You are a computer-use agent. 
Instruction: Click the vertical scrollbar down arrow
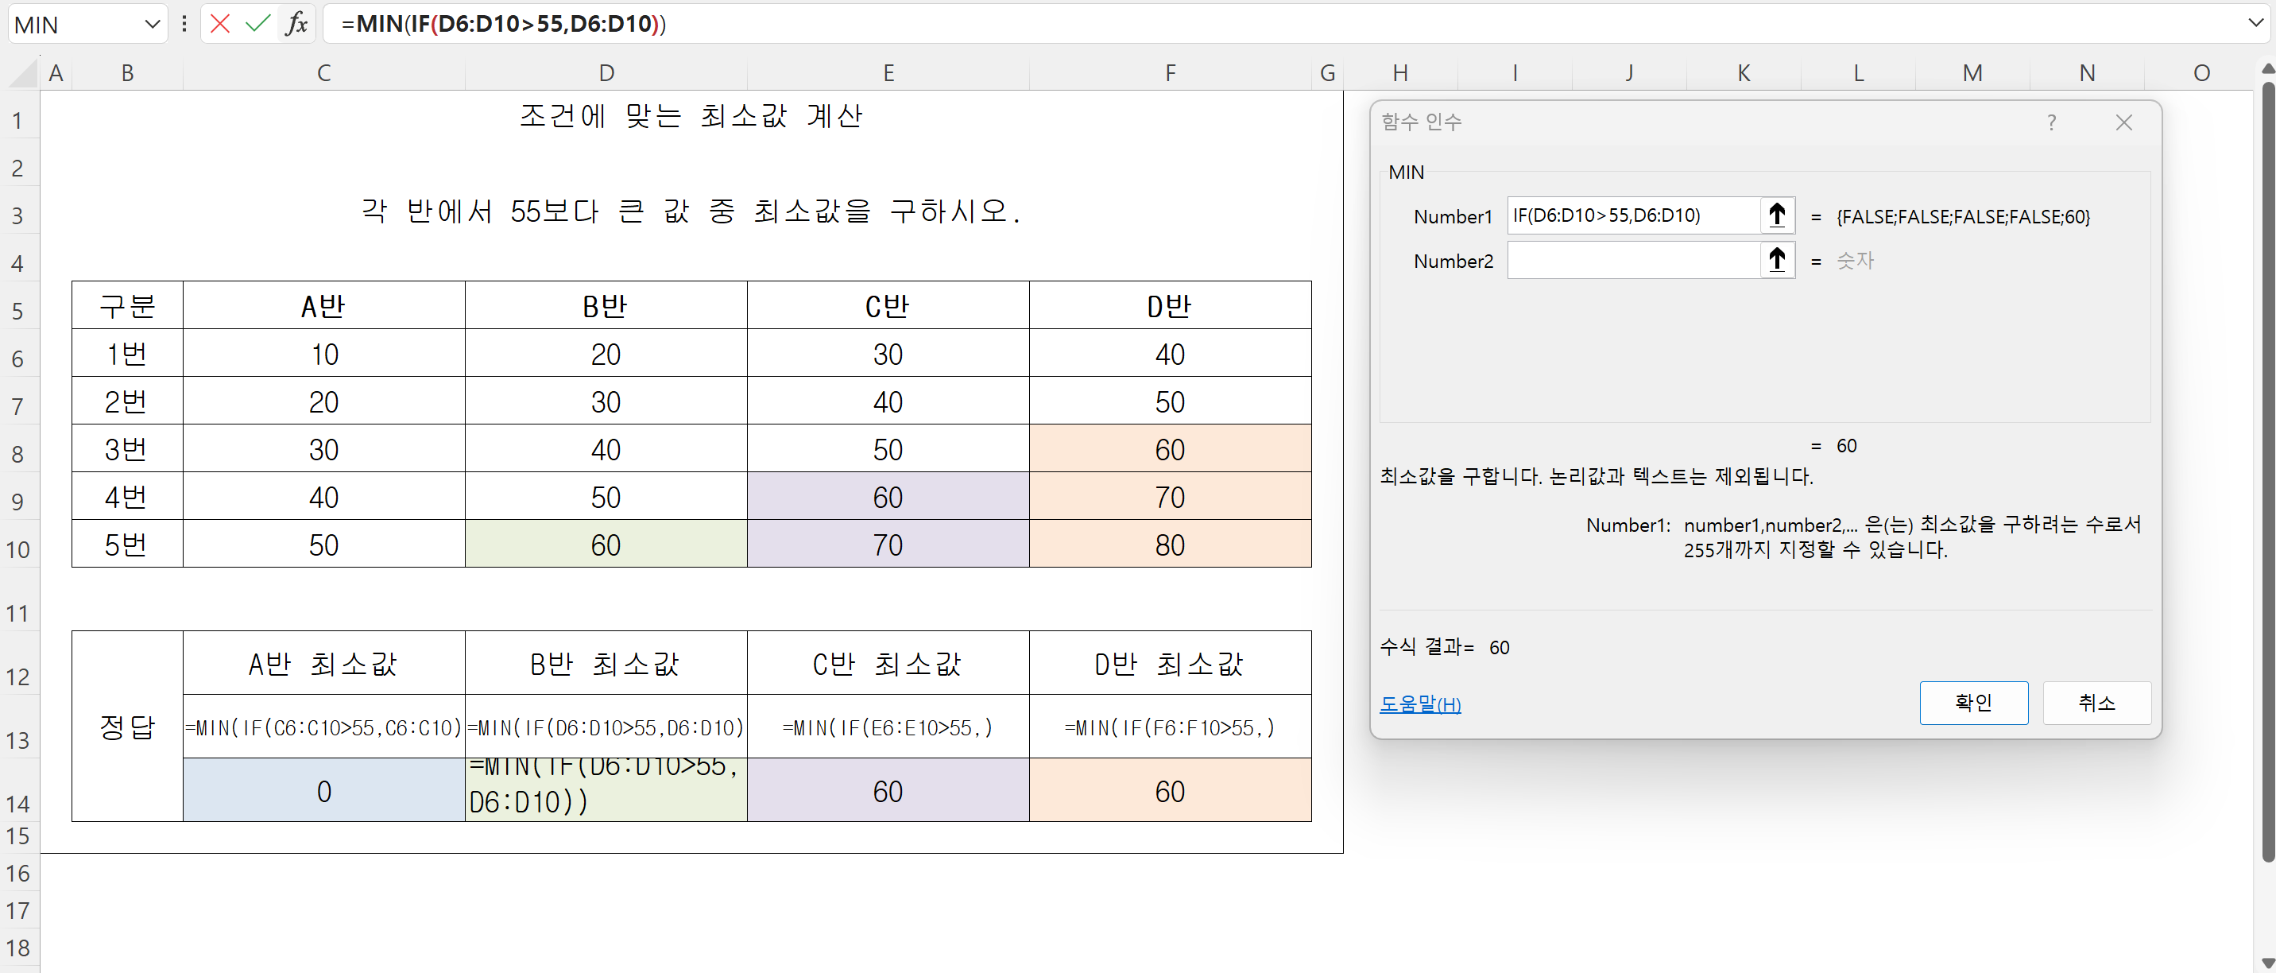(2266, 963)
